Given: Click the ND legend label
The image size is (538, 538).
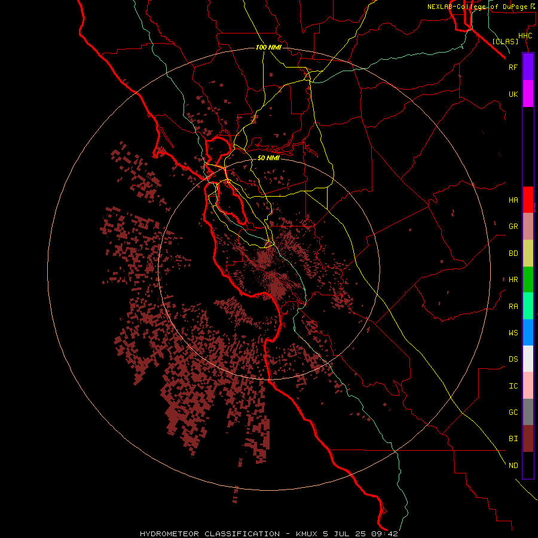Looking at the screenshot, I should [x=513, y=466].
